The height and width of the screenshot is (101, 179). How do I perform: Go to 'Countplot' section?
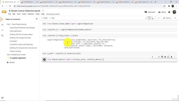(x=13, y=41)
